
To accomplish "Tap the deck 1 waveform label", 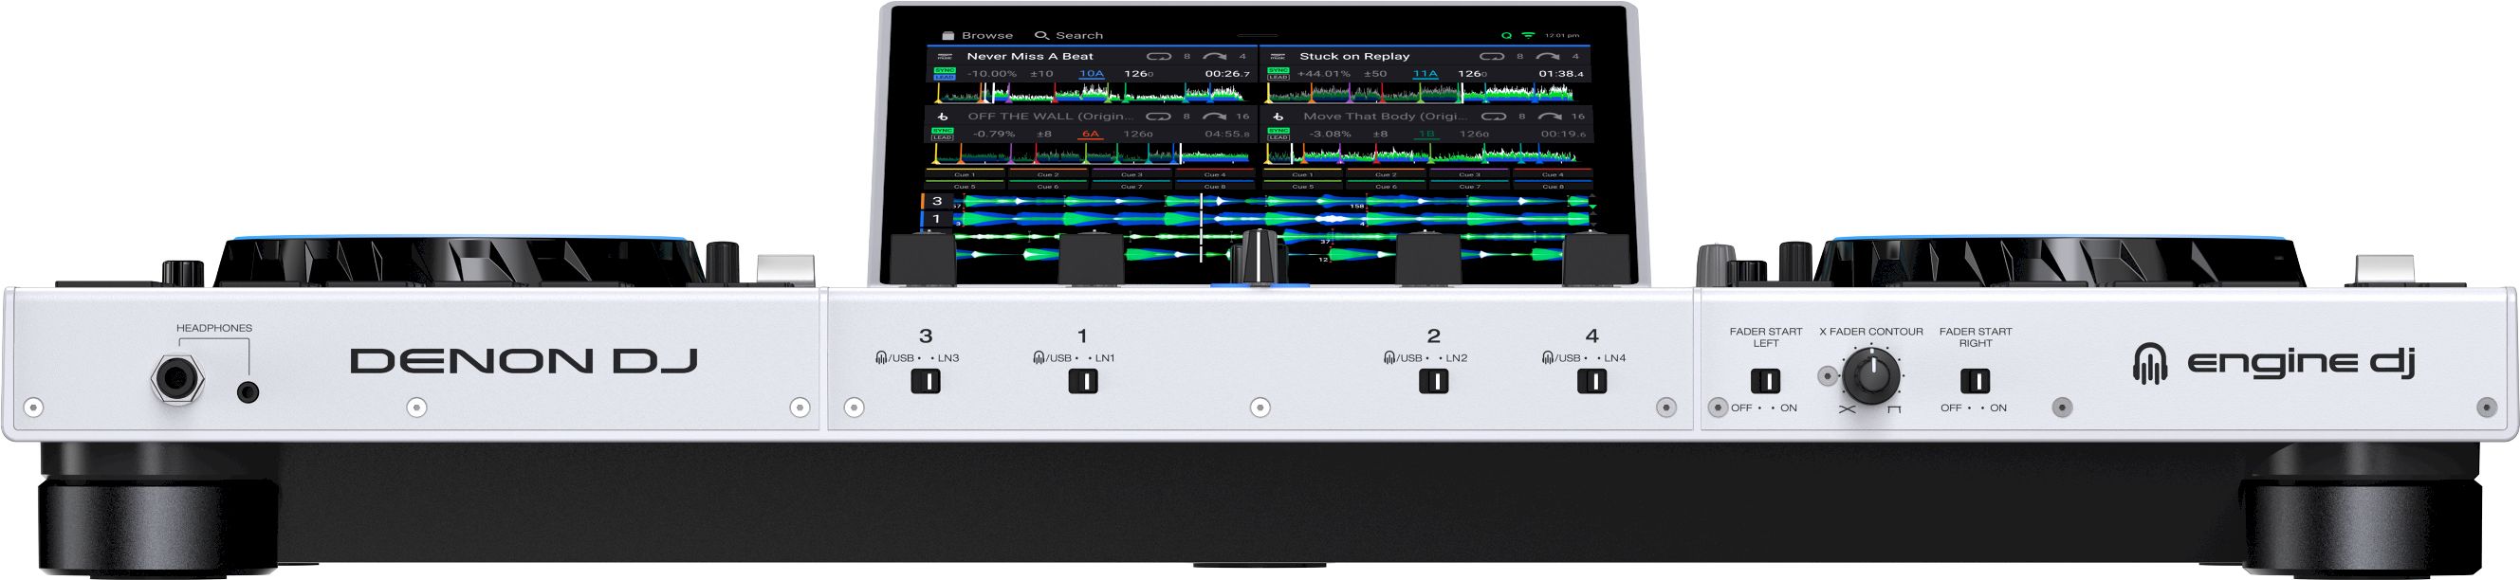I will [936, 218].
